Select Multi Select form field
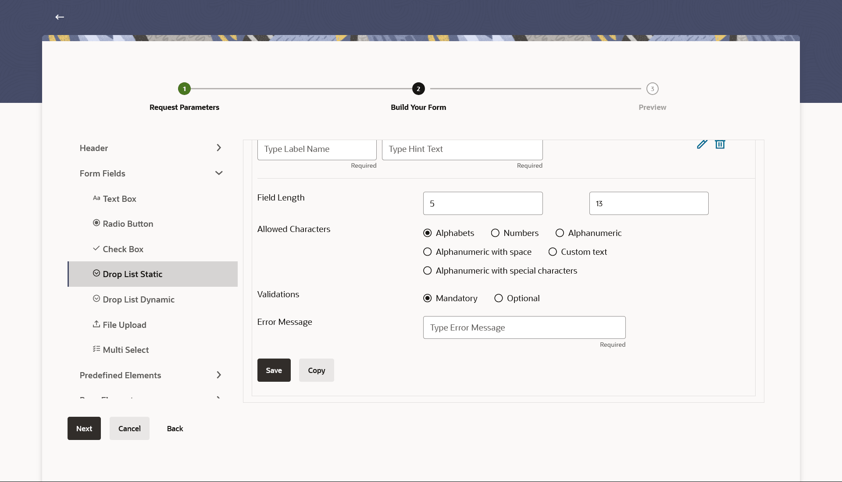Image resolution: width=842 pixels, height=482 pixels. (125, 350)
